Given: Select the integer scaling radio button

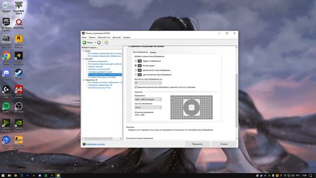Looking at the screenshot, I should pos(136,75).
